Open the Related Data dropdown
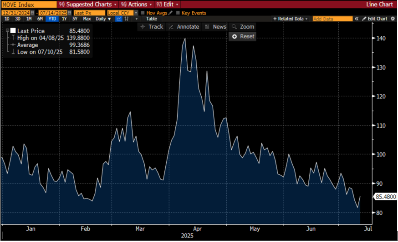 pyautogui.click(x=290, y=19)
